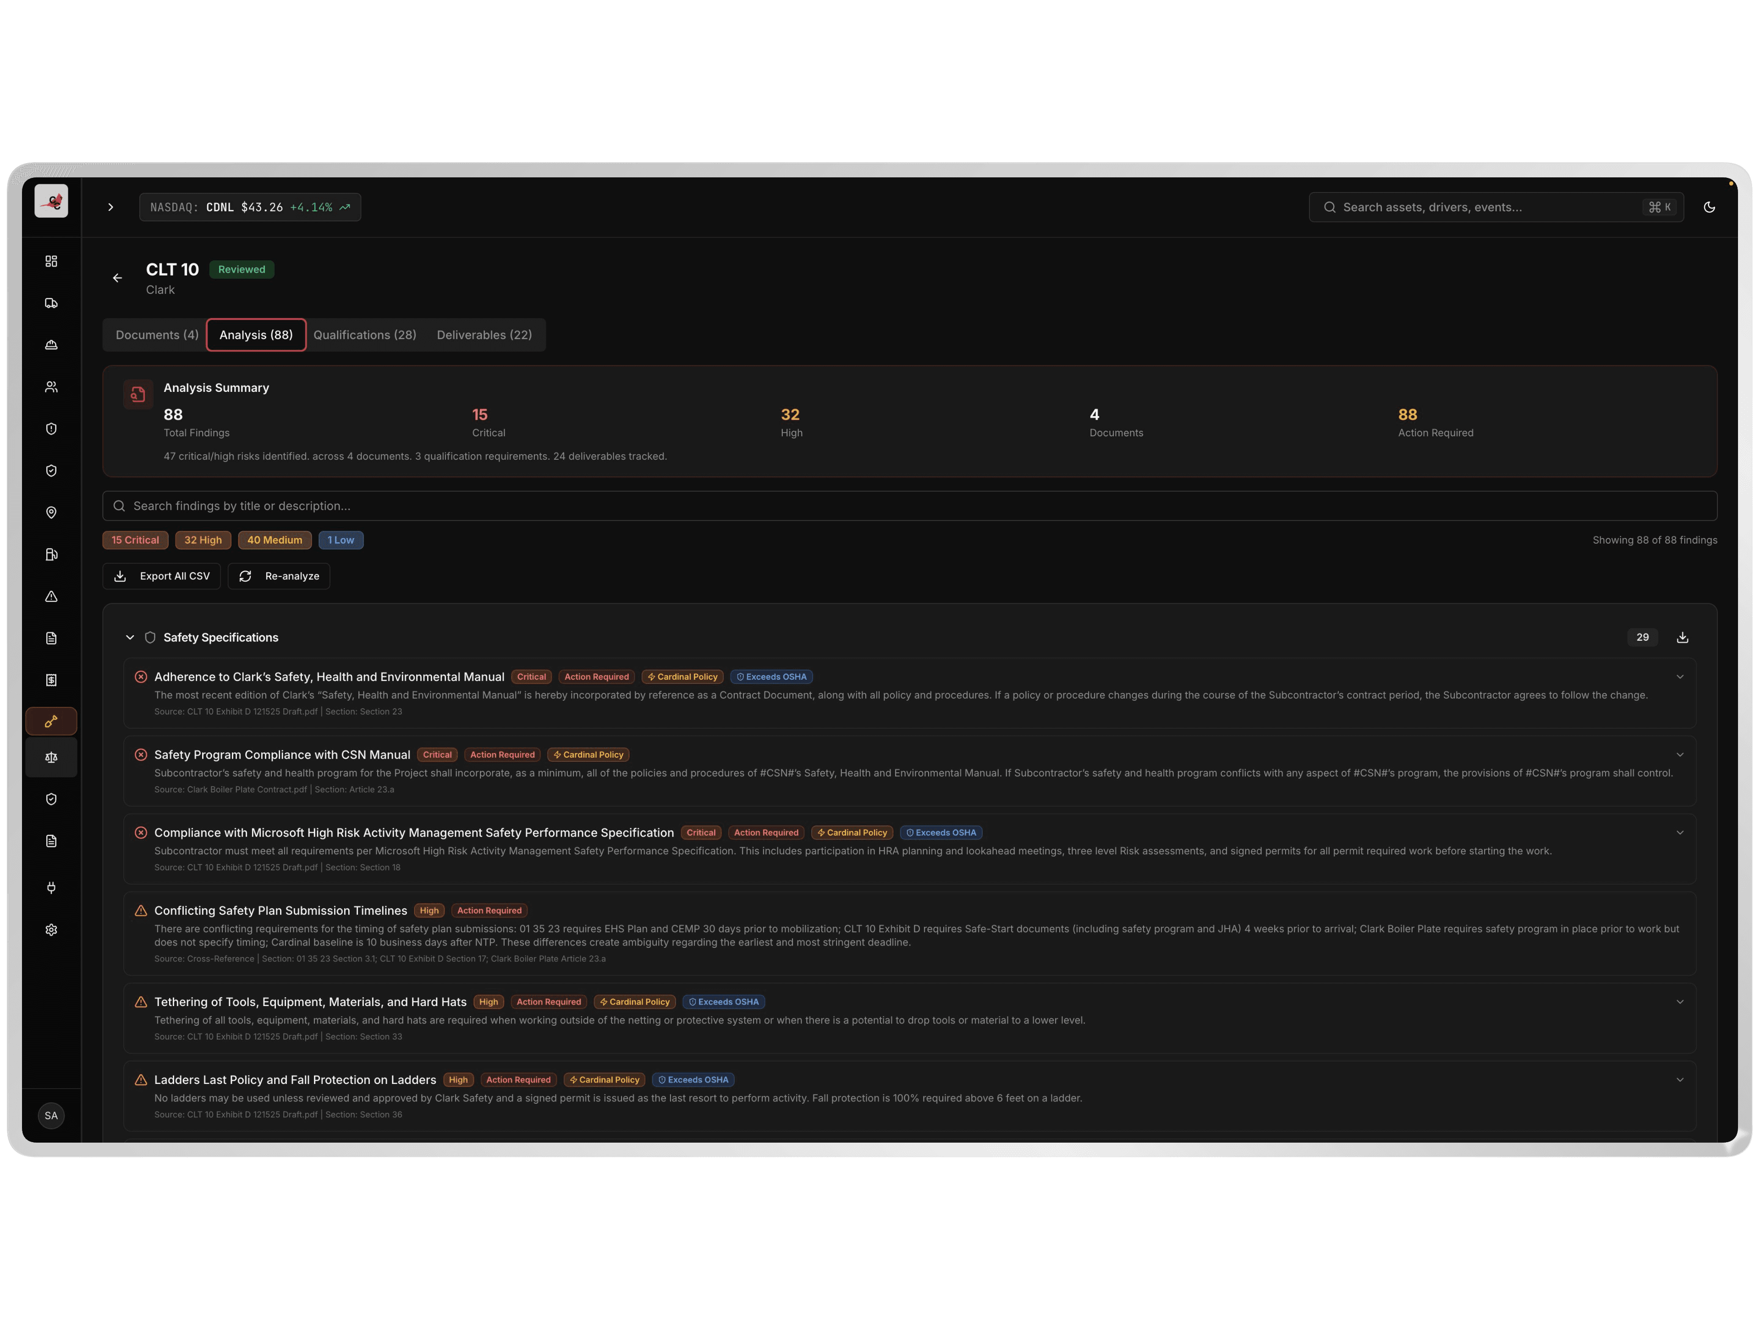Expand the sidebar with the top chevron

pos(110,207)
